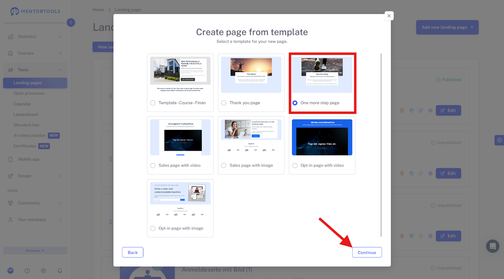
Task: Click the Sales page with video thumbnail
Action: [180, 137]
